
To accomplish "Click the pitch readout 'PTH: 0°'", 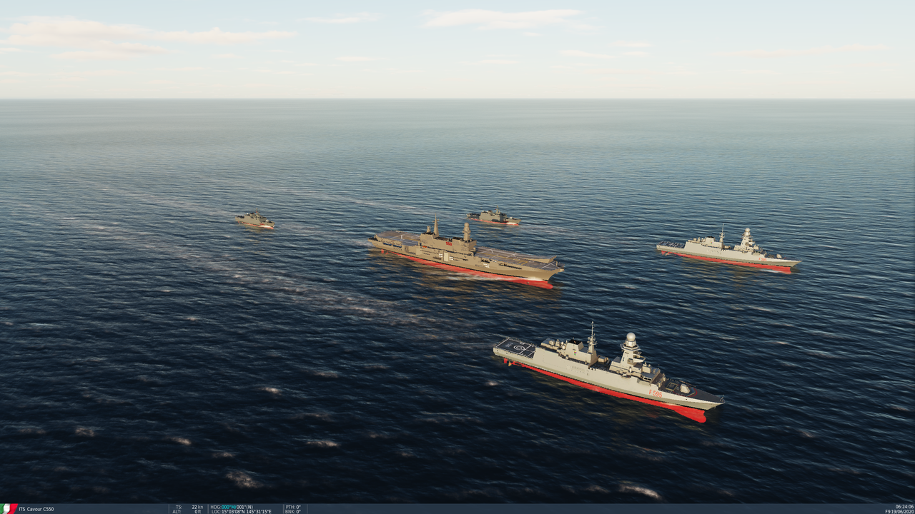I will coord(293,507).
